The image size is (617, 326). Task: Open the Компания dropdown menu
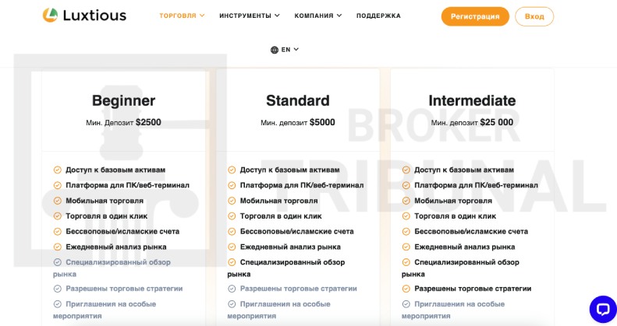pyautogui.click(x=318, y=16)
